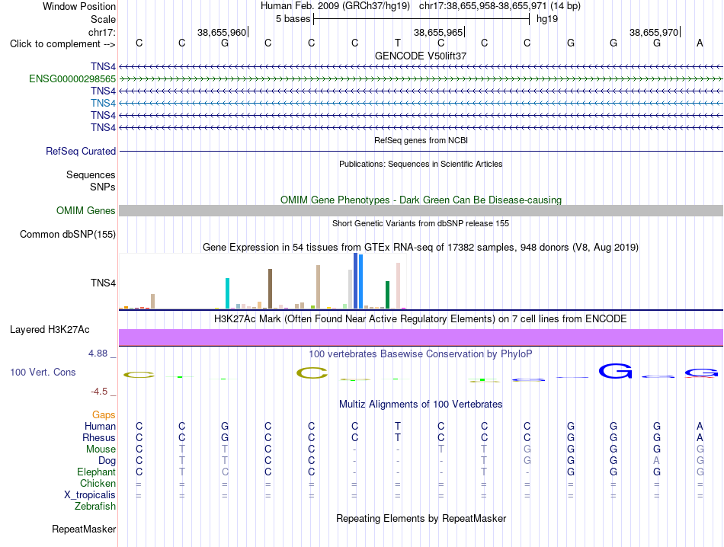The image size is (724, 547).
Task: Click the 'Click to complement -->' label
Action: click(62, 44)
